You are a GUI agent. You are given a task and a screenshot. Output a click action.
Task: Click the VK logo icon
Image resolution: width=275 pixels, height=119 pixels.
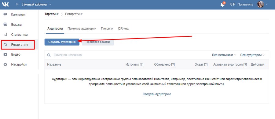[5, 4]
